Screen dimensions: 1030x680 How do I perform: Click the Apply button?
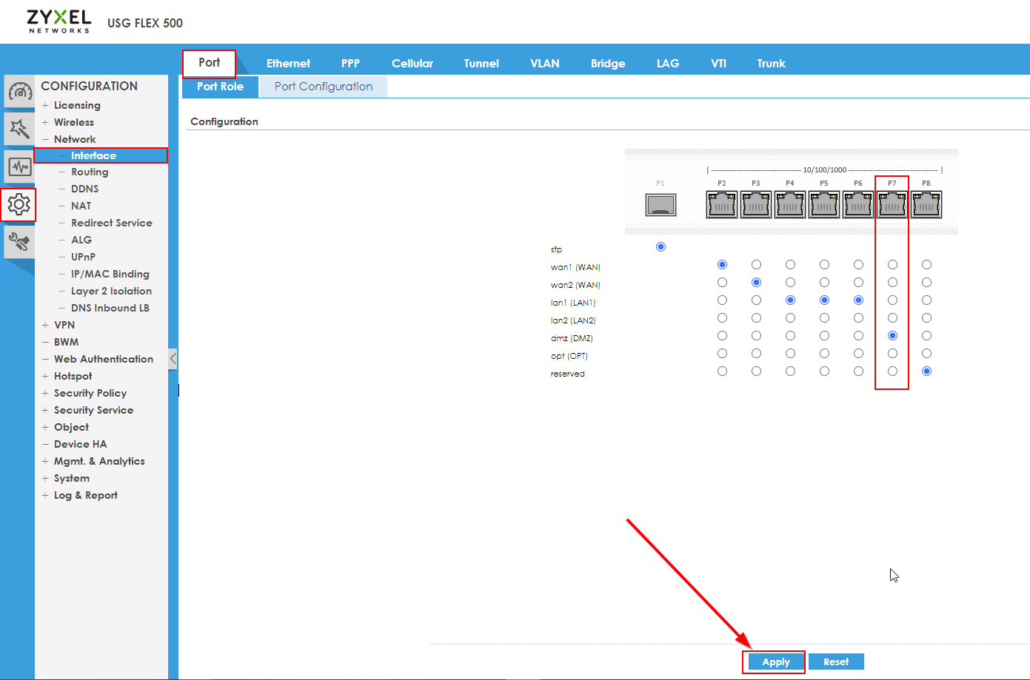(x=775, y=662)
